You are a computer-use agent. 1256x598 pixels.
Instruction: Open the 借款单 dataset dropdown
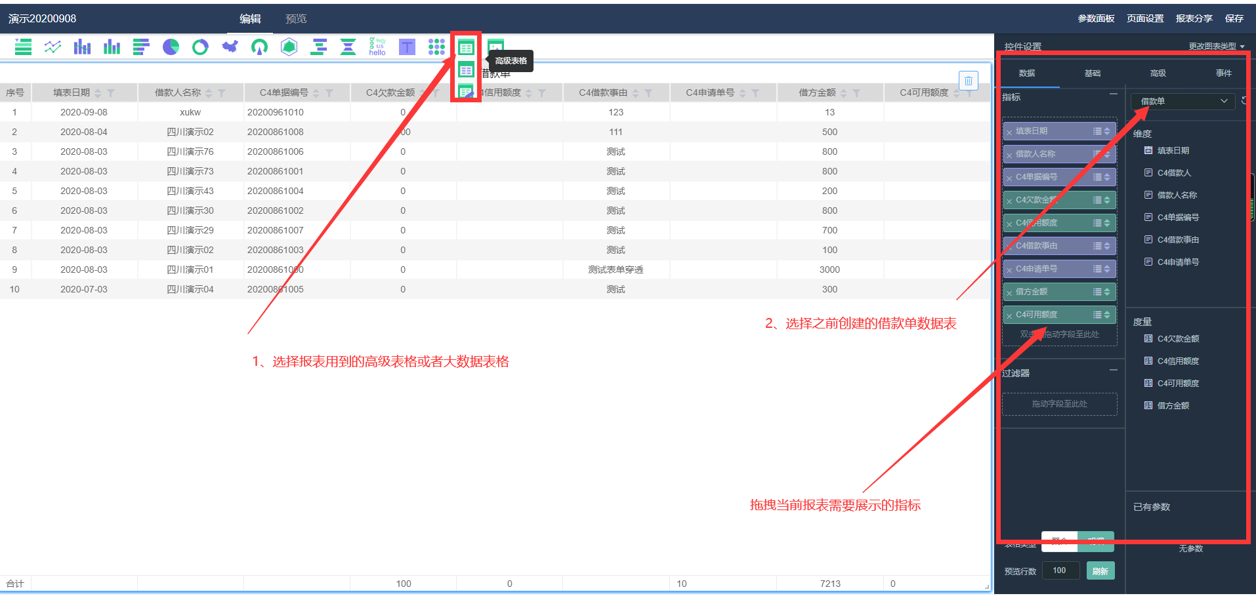coord(1183,101)
